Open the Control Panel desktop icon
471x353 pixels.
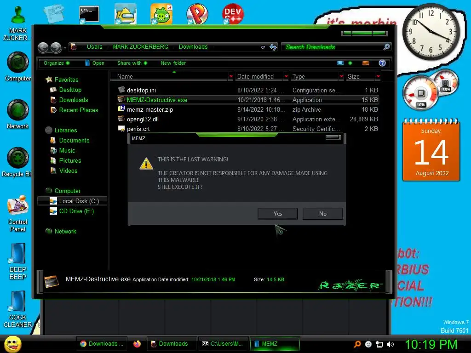tap(18, 213)
